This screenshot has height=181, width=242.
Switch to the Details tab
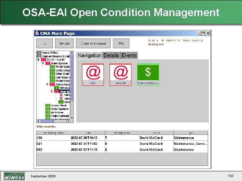(x=111, y=55)
